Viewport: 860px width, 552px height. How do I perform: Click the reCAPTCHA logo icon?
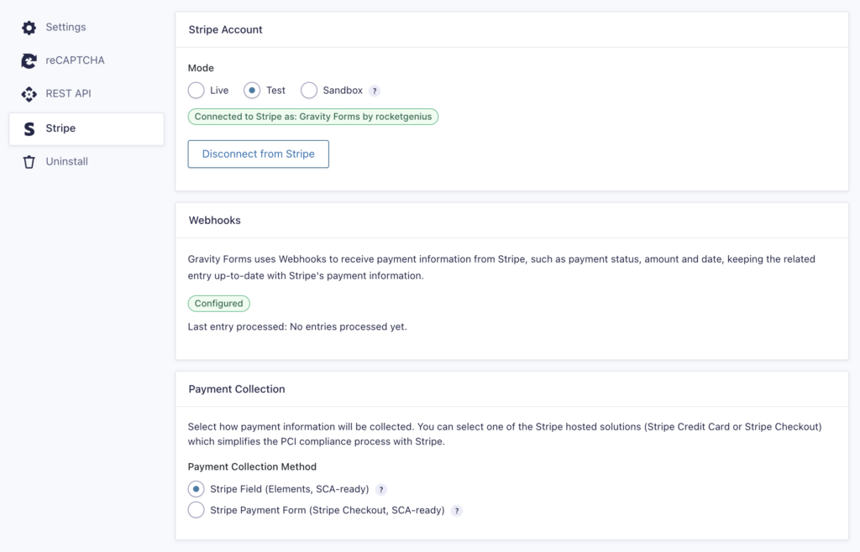point(29,60)
